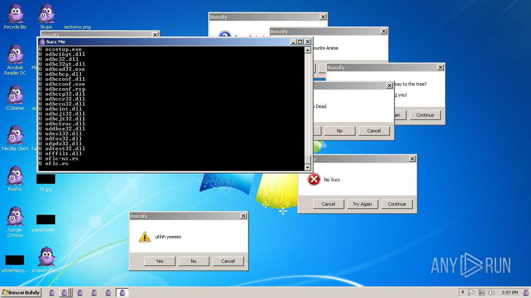Screen dimensions: 531x298
Task: Click Cancel in the Dead dialog
Action: (374, 131)
